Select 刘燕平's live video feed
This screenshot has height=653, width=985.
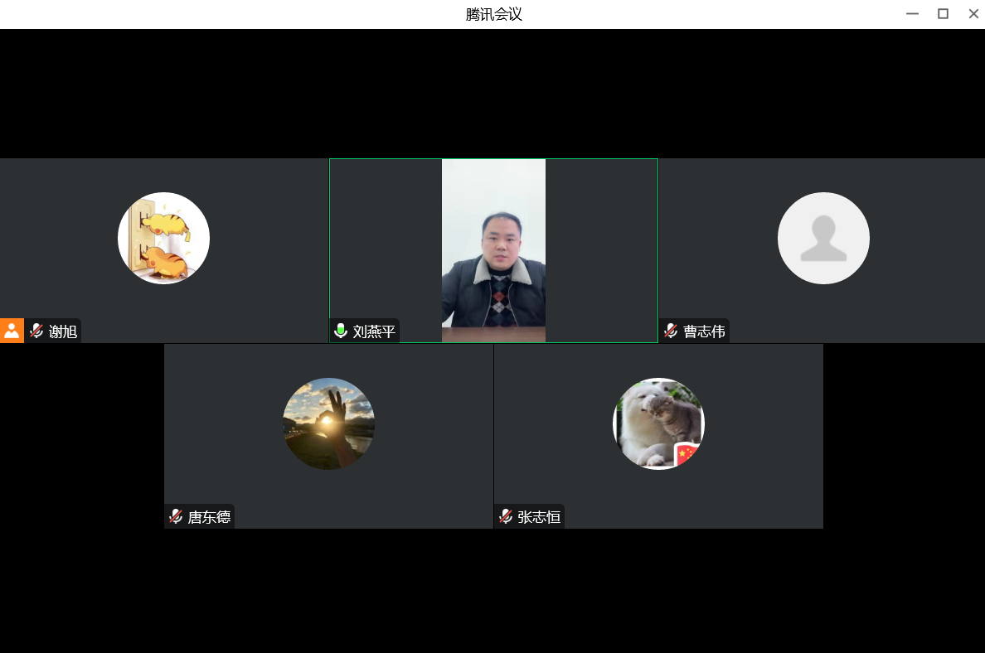(x=494, y=250)
